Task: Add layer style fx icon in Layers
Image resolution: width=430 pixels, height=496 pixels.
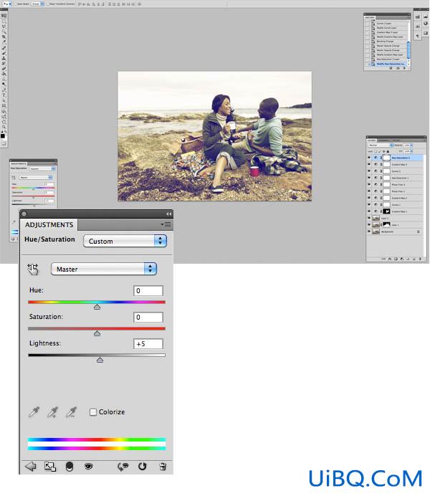Action: (390, 259)
